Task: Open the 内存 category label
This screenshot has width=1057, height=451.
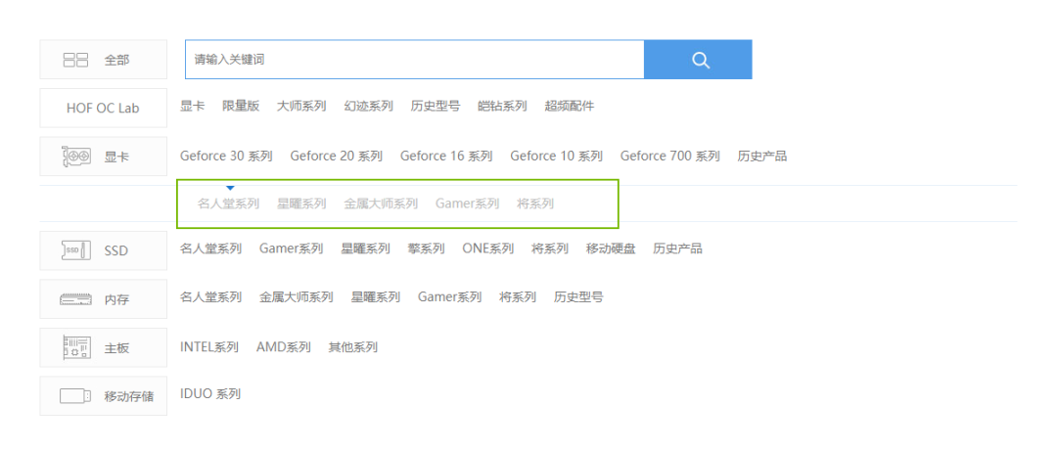Action: [115, 300]
